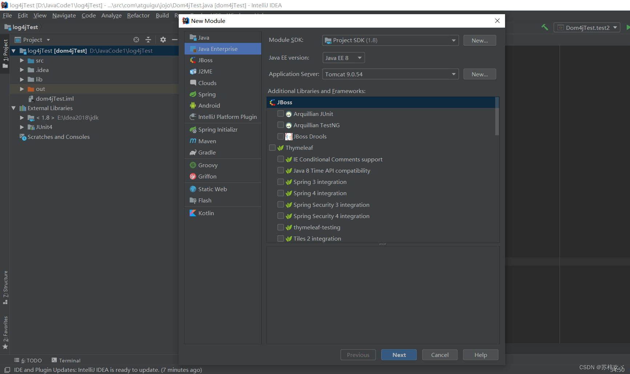The height and width of the screenshot is (374, 630).
Task: Expand lib folder in project tree
Action: coord(22,79)
